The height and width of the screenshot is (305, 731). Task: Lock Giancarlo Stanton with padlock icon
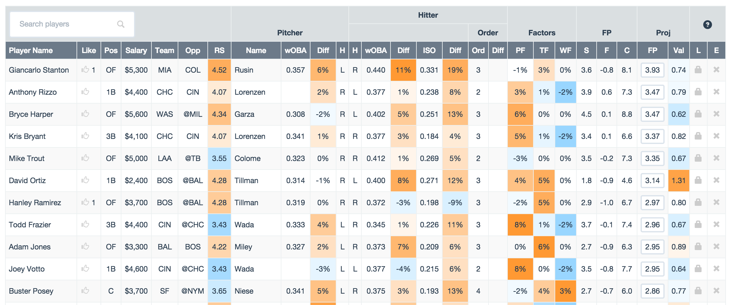click(x=698, y=70)
